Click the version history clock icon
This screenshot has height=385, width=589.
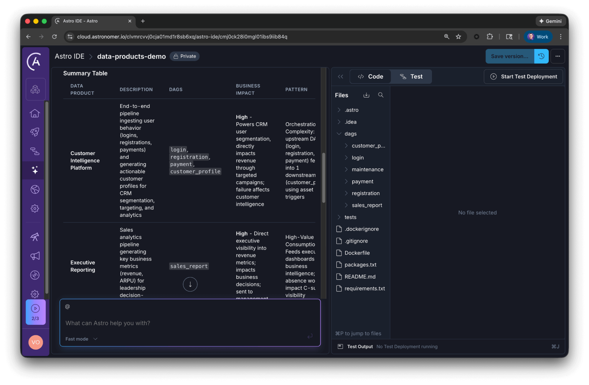(541, 56)
